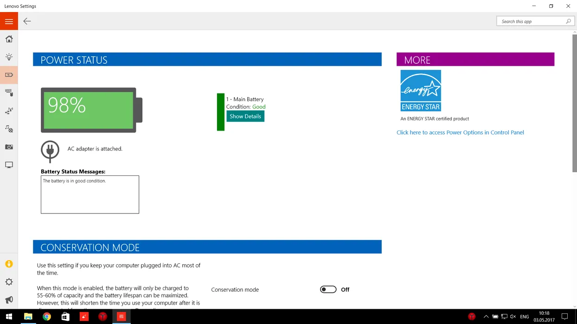Open keyboard and mouse input settings
The image size is (577, 324).
coord(9,93)
